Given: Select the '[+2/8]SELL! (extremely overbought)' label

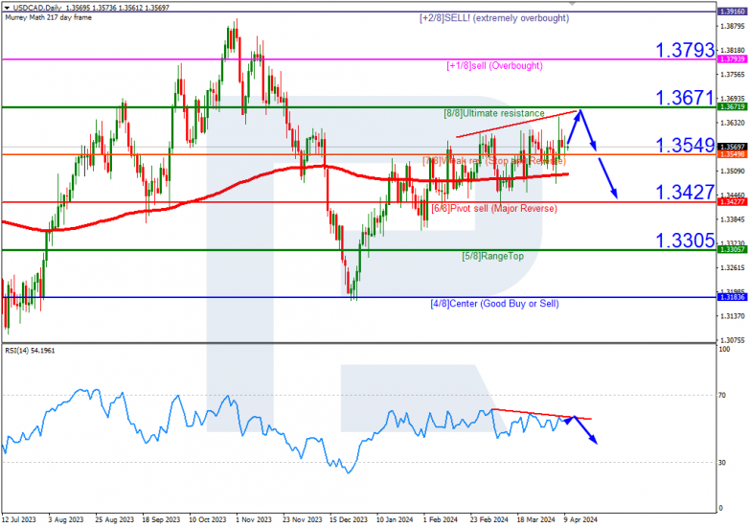Looking at the screenshot, I should [494, 18].
